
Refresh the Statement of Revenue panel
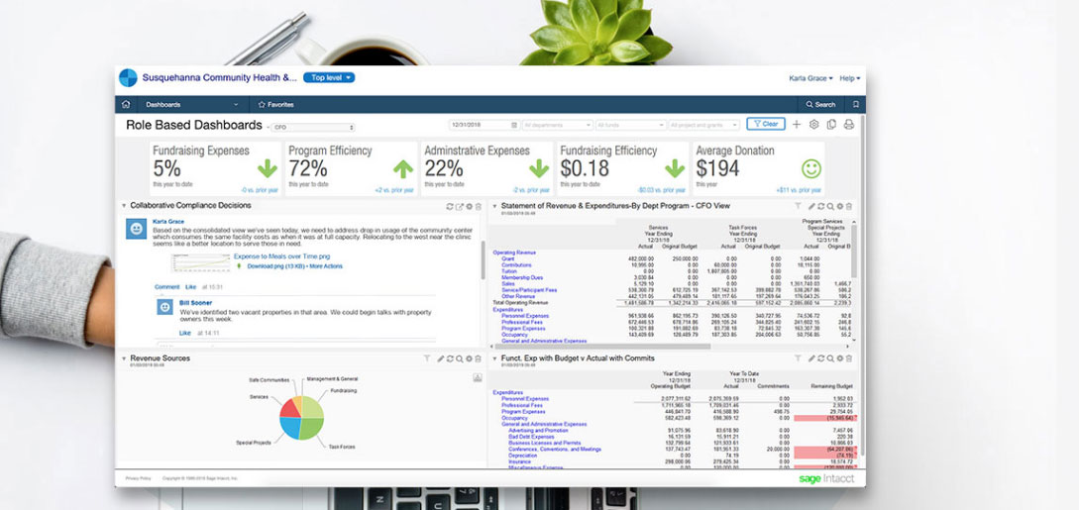pyautogui.click(x=821, y=206)
